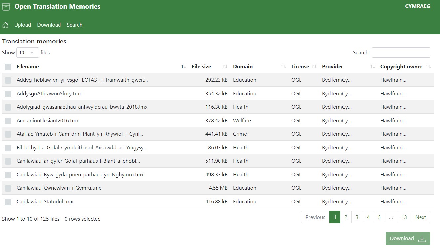This screenshot has height=251, width=440.
Task: Check the AddysguAthrawonYfory.tmx checkbox
Action: click(x=8, y=94)
